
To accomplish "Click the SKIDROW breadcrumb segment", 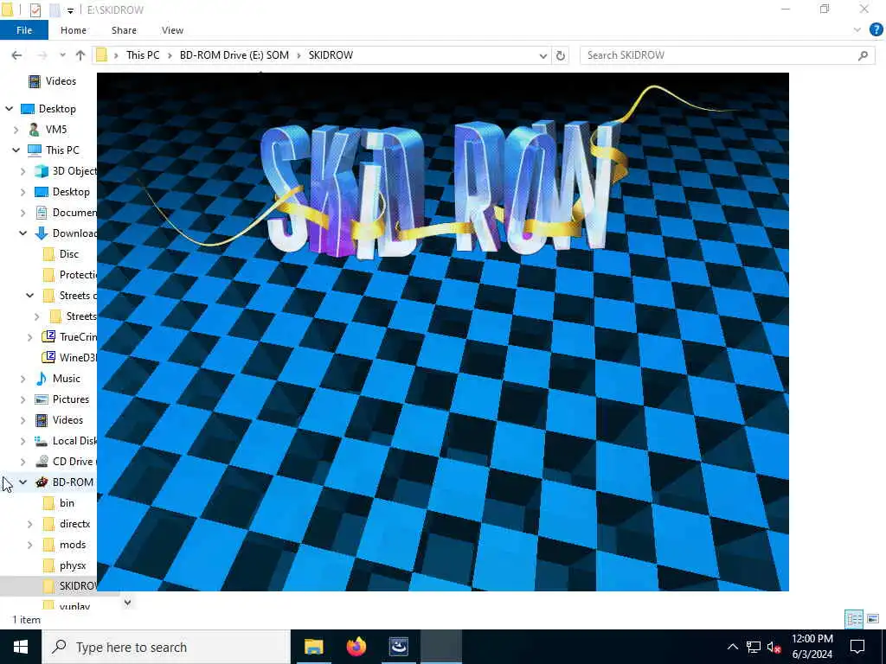I will (331, 55).
